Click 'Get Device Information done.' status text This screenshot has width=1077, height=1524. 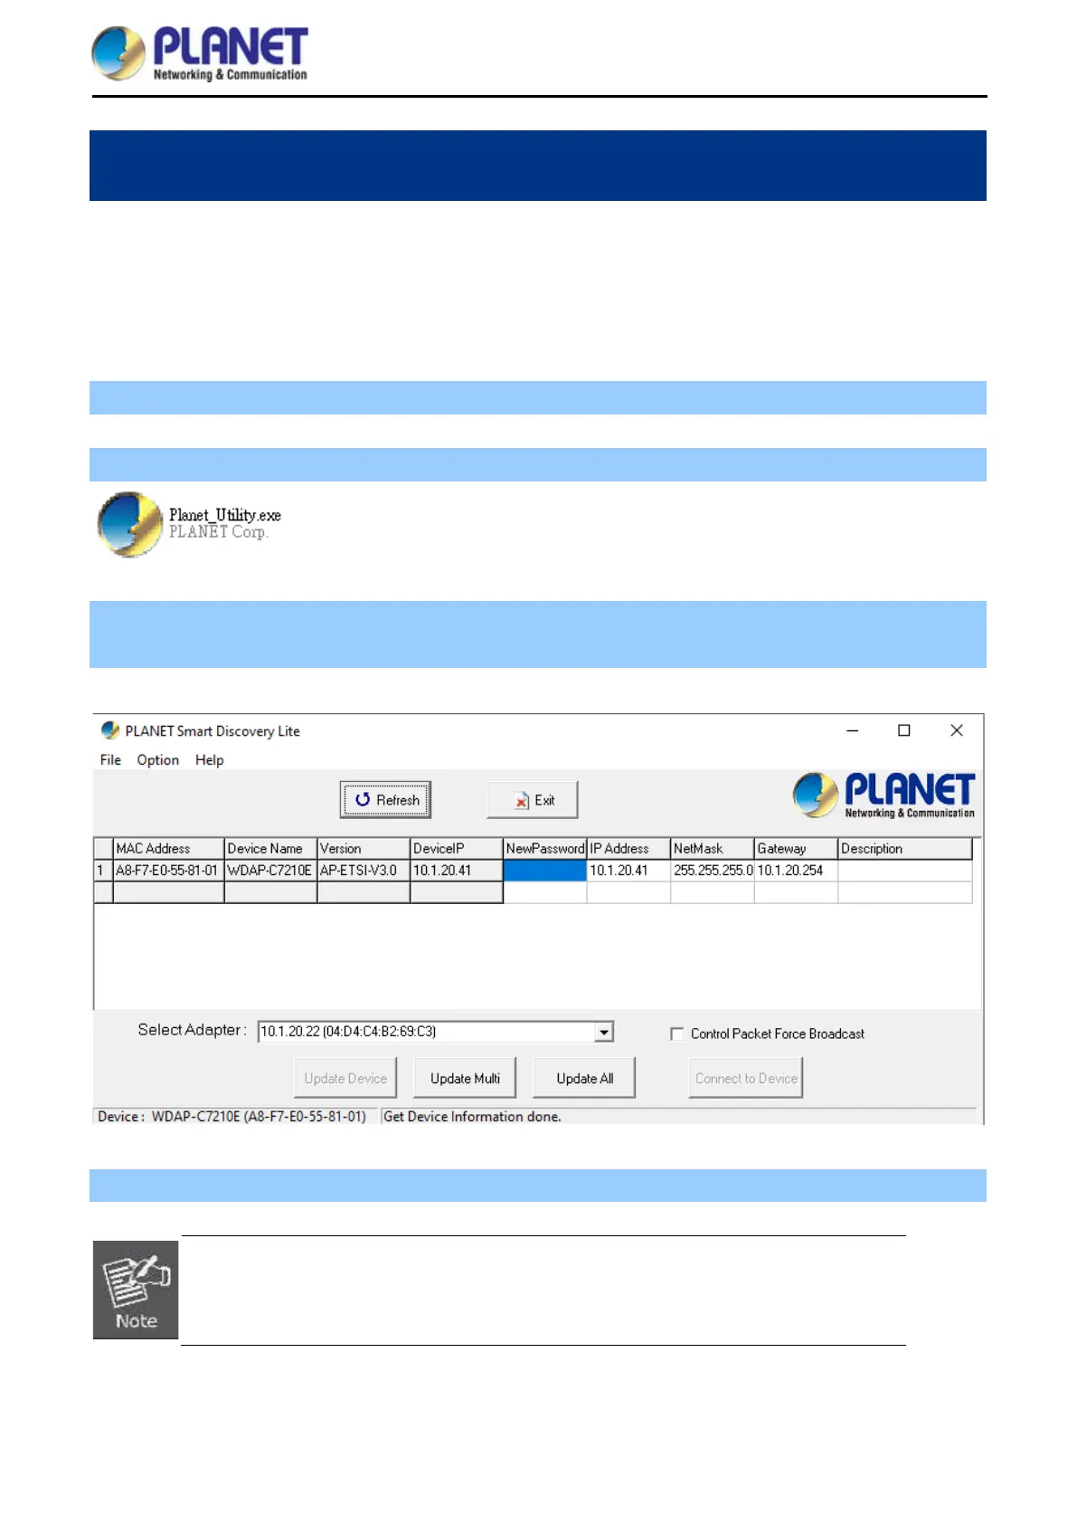coord(472,1117)
